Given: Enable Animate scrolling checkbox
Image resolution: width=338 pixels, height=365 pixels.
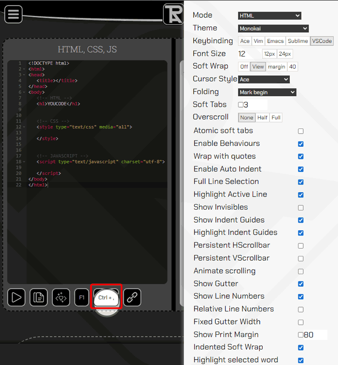Looking at the screenshot, I should click(x=301, y=271).
